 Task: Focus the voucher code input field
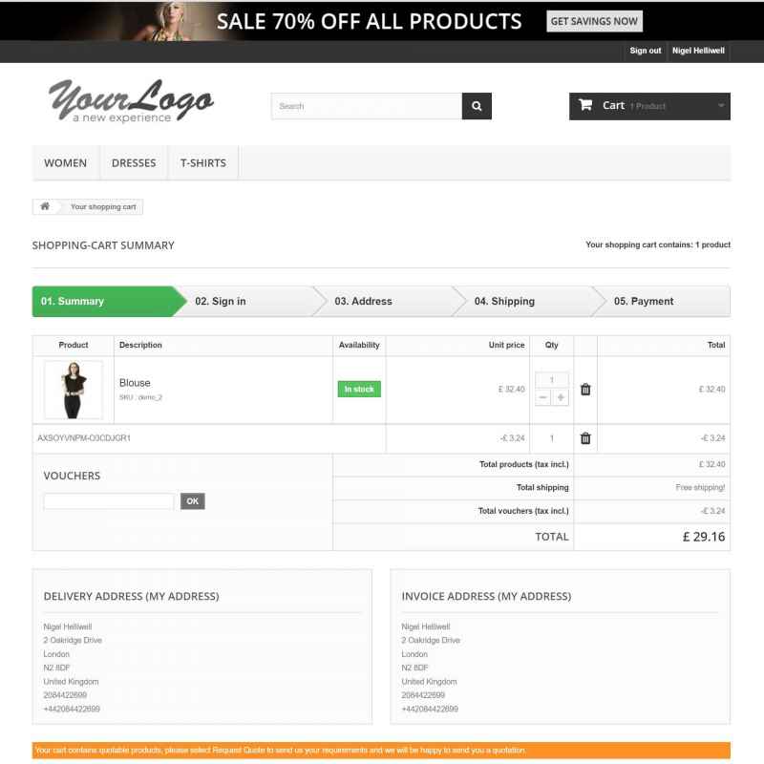(x=109, y=500)
